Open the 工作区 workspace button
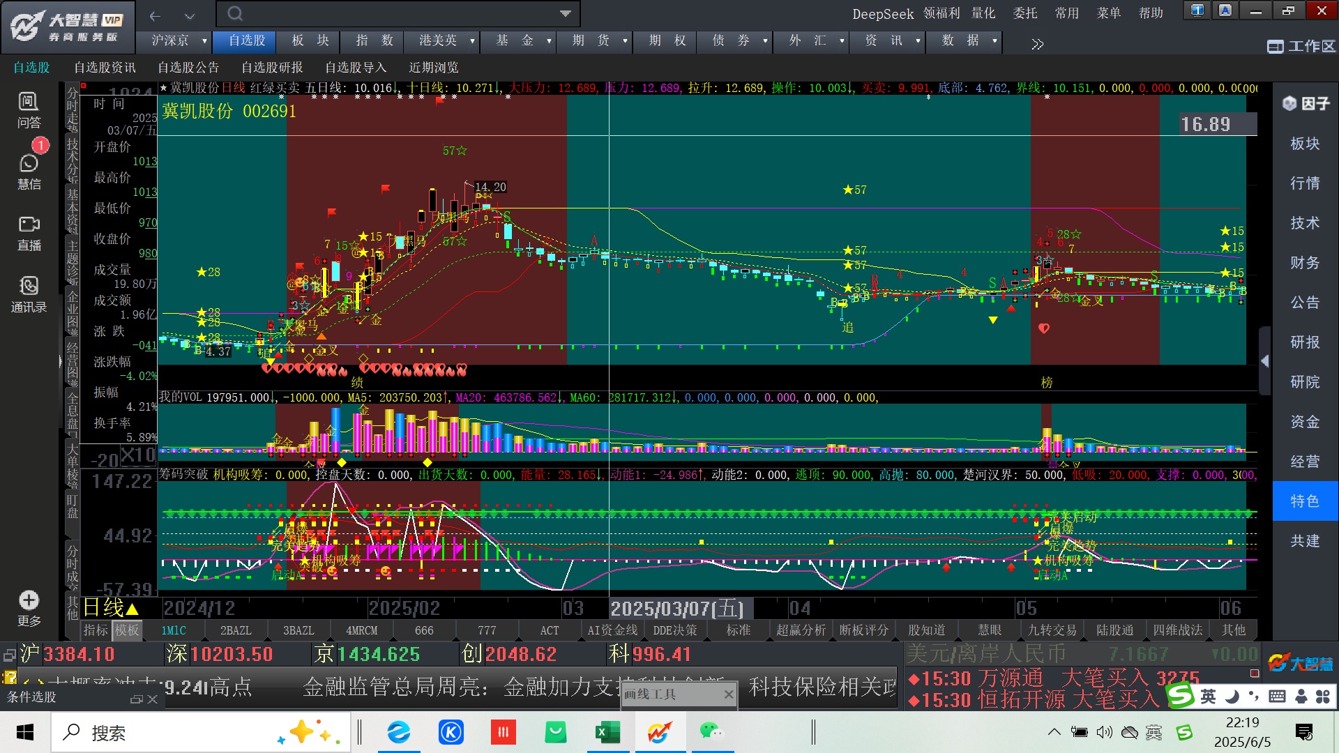The width and height of the screenshot is (1339, 753). click(x=1301, y=46)
